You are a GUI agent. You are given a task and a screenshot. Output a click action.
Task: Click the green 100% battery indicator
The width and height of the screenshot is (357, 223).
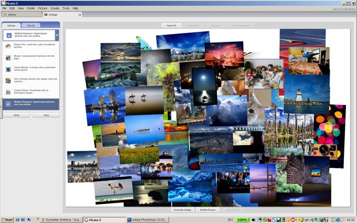(x=242, y=220)
